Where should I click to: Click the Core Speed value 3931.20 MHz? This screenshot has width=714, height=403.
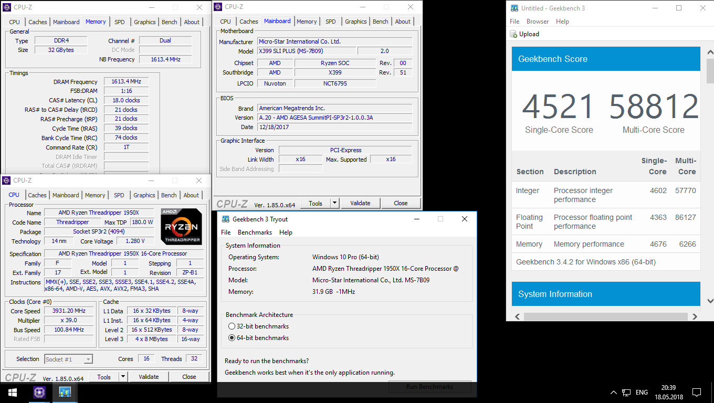tap(69, 311)
